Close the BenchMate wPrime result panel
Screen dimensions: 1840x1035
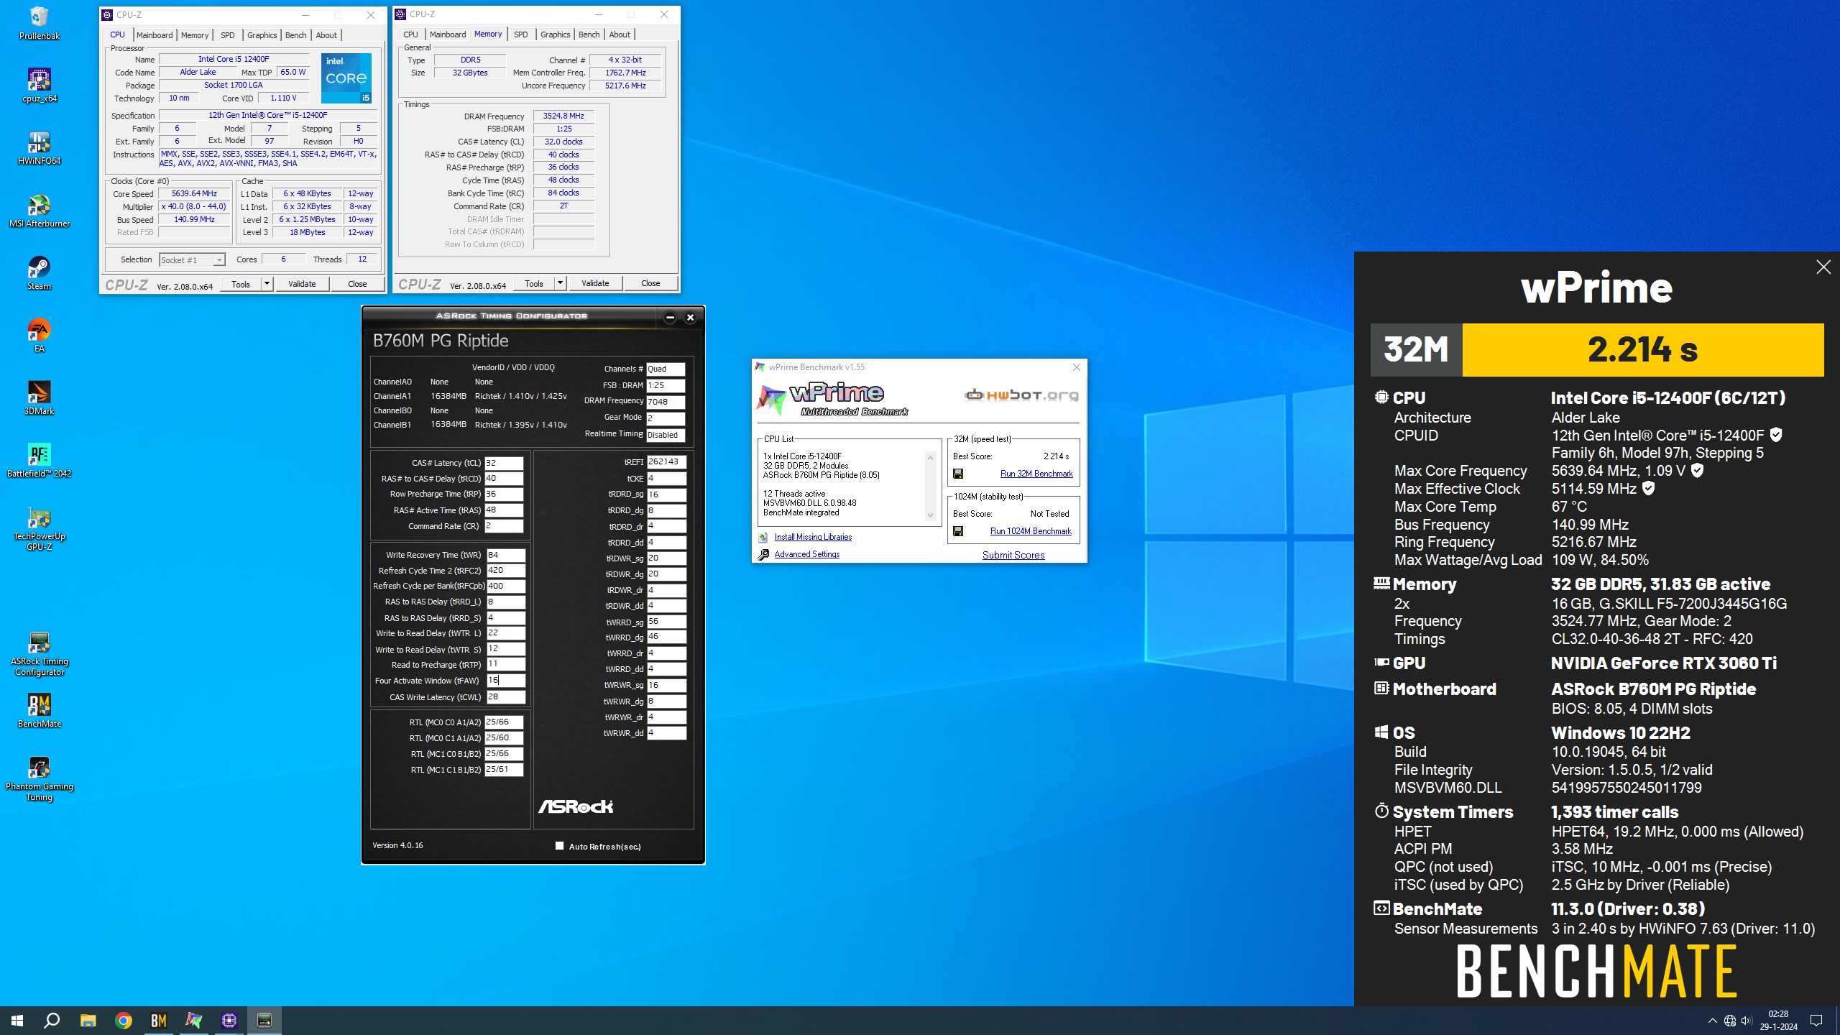coord(1823,267)
